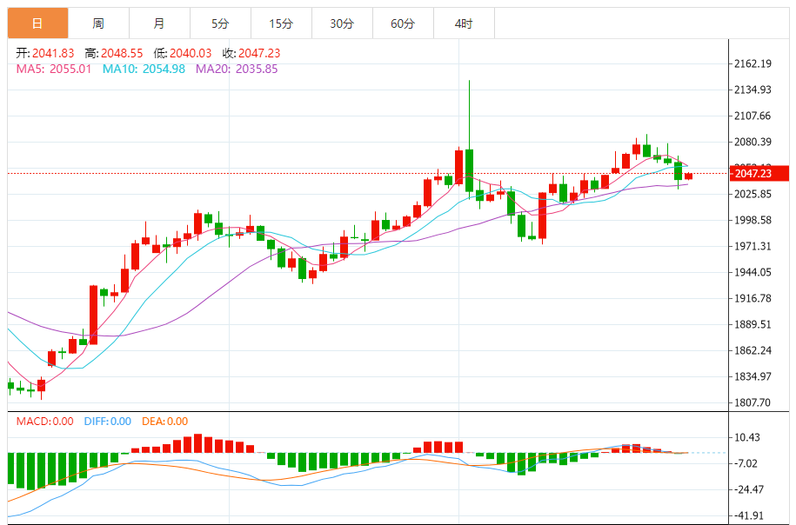Viewport: 796px width, 525px height.
Task: Click the open price 2041.83 value
Action: pyautogui.click(x=53, y=53)
